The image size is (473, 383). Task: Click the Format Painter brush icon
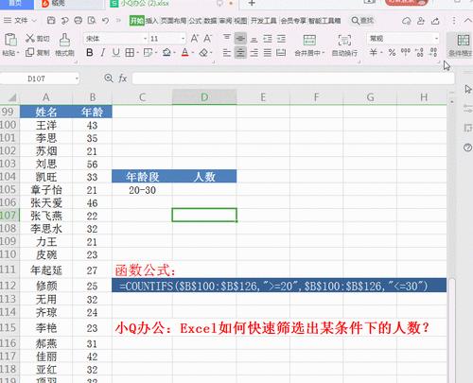point(64,40)
